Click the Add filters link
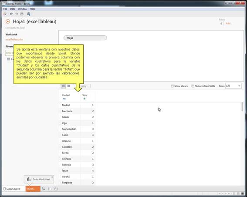The image size is (247, 197). pyautogui.click(x=229, y=24)
